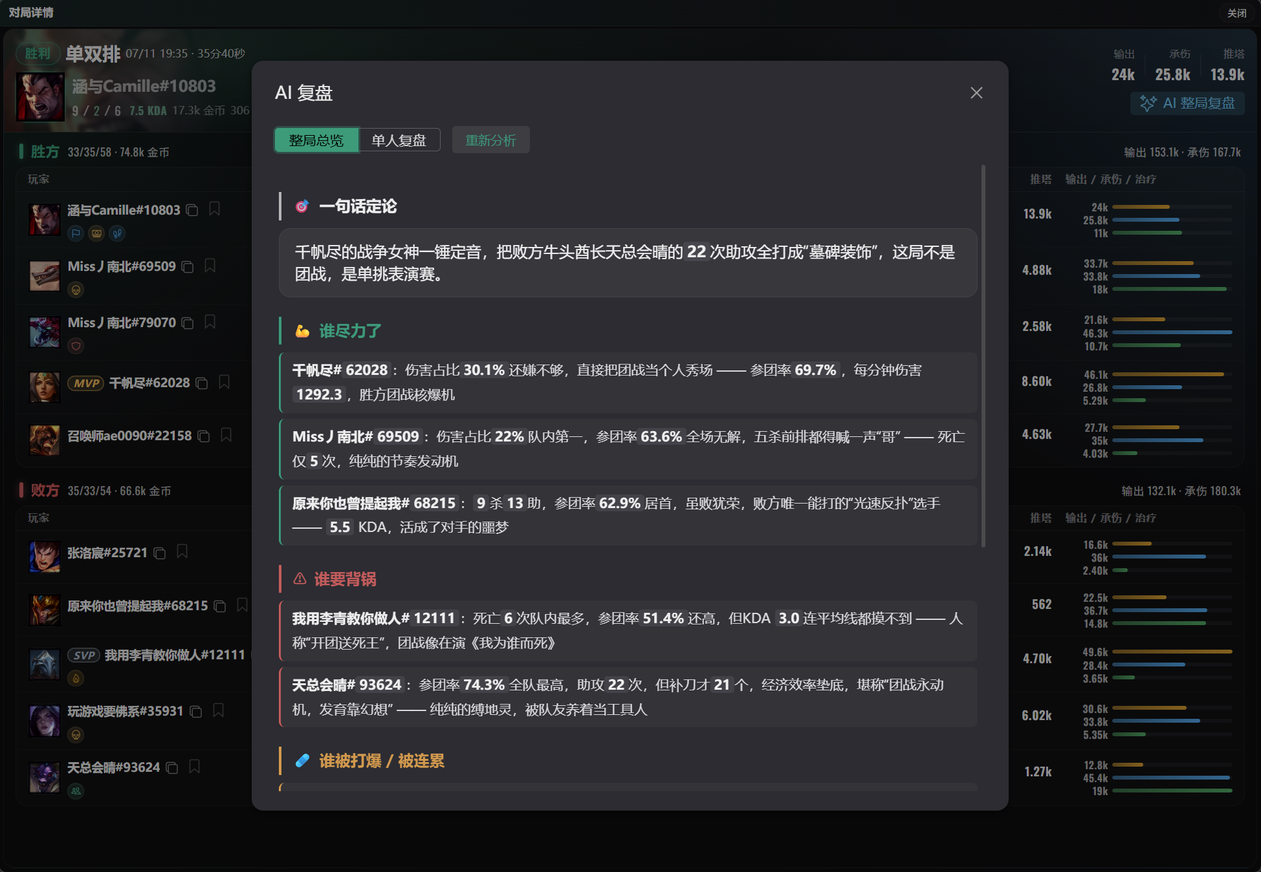Screen dimensions: 1261x872
Task: Copy name icon beside 千帆尽#62028
Action: click(202, 383)
